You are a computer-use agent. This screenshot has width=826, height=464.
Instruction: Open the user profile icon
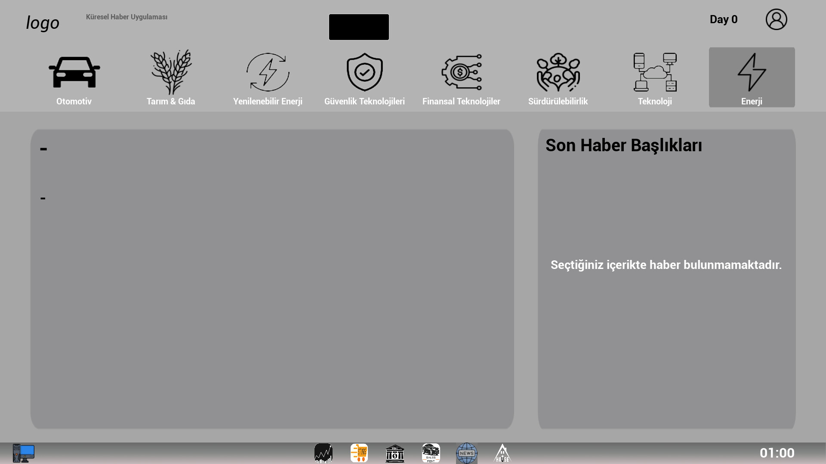coord(777,19)
